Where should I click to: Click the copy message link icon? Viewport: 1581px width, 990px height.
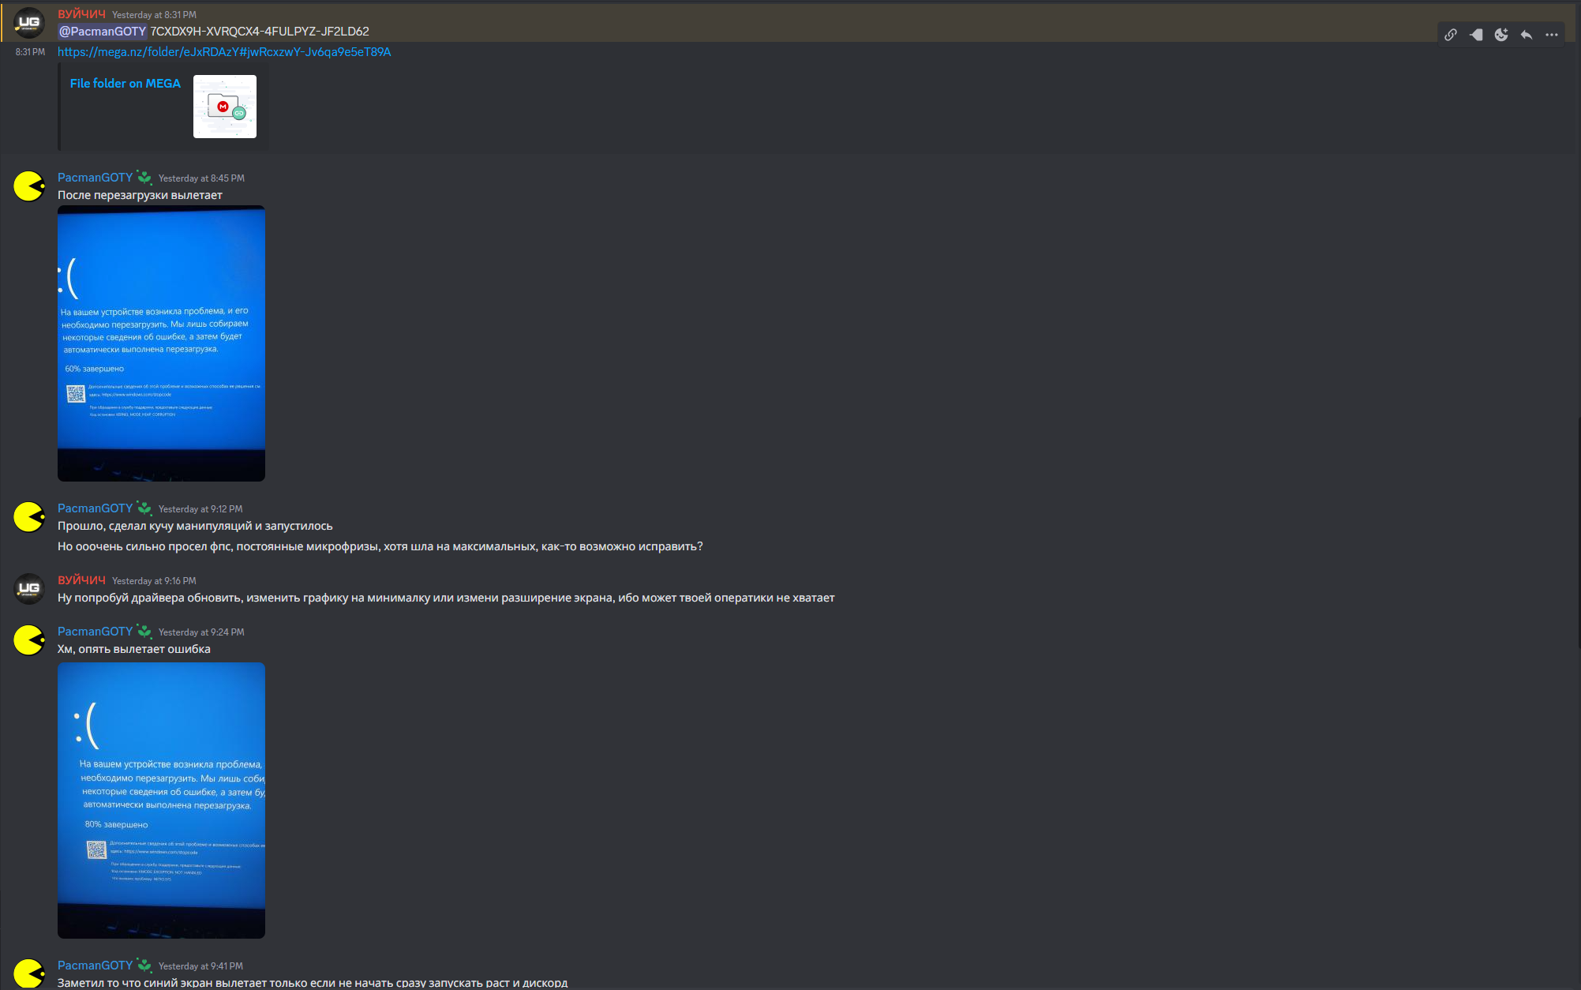click(1450, 35)
